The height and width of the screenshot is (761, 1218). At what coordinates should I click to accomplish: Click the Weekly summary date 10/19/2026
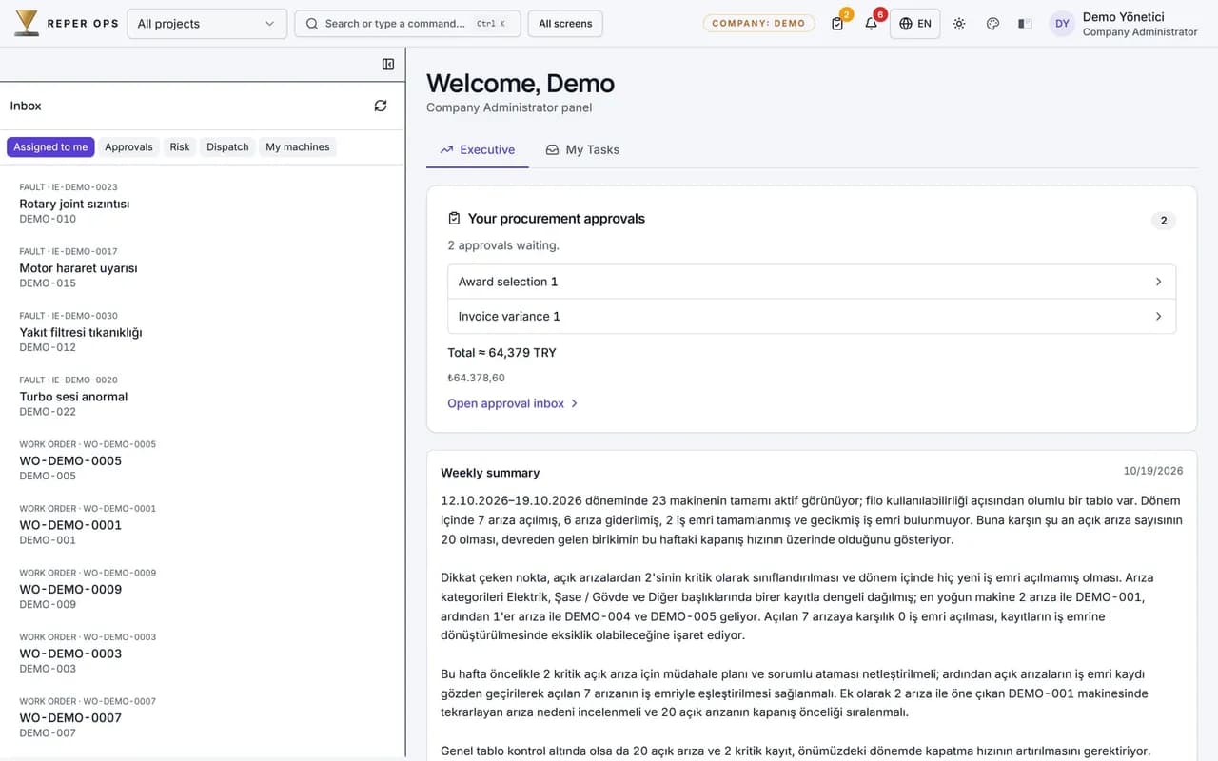coord(1153,471)
